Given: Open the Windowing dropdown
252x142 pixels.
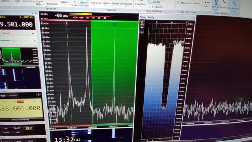Looking at the screenshot, I should [x=126, y=4].
